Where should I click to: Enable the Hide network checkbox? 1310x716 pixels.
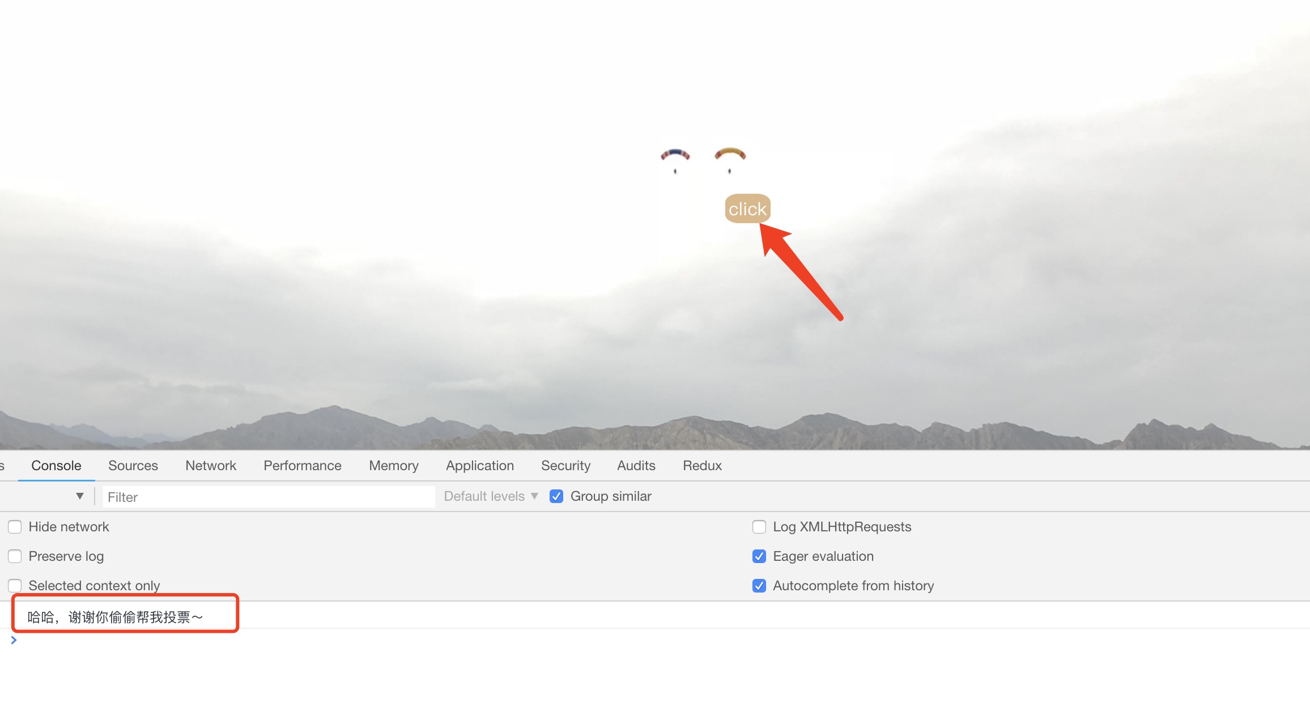[15, 527]
